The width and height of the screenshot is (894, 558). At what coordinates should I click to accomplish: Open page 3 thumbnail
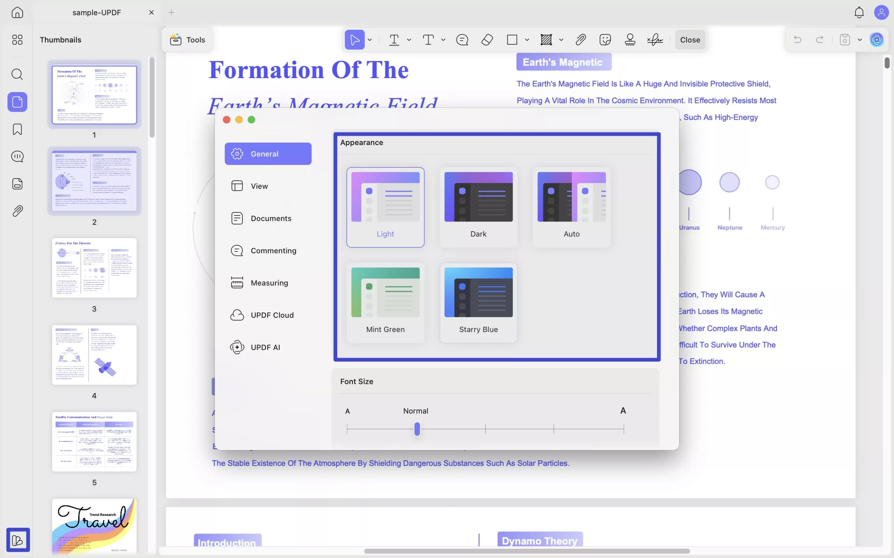point(94,268)
